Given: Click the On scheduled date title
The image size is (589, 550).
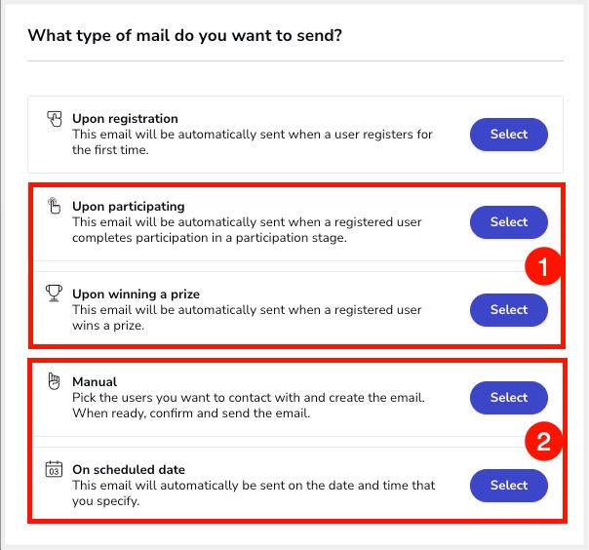Looking at the screenshot, I should [x=129, y=470].
